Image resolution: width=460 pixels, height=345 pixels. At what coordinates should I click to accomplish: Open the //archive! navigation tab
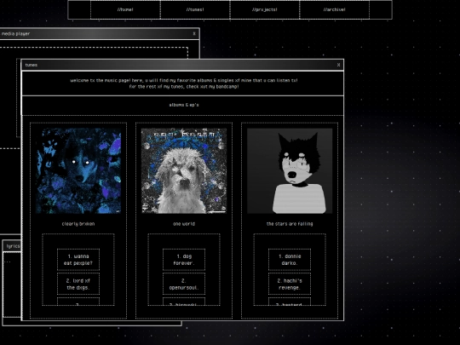coord(335,9)
